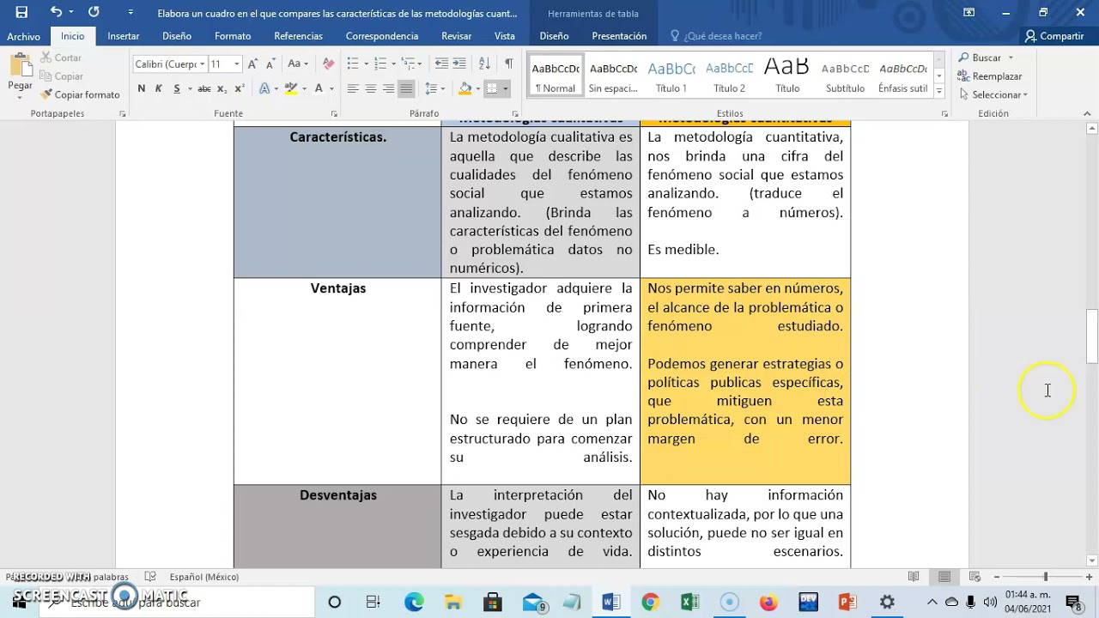Image resolution: width=1099 pixels, height=618 pixels.
Task: Open PowerPoint from the taskbar
Action: [x=847, y=602]
